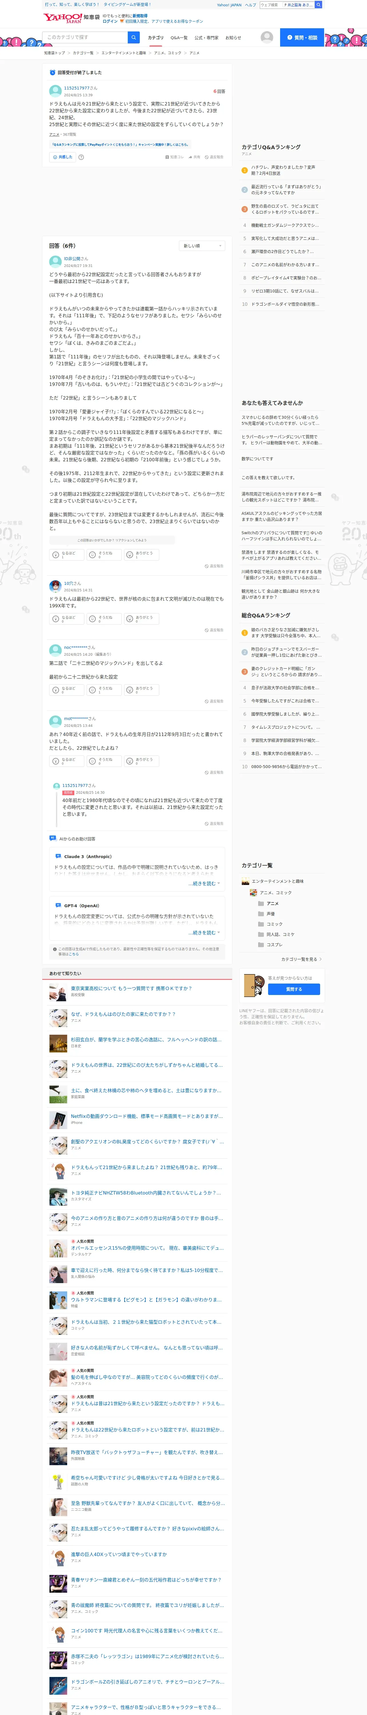Toggle ありがとう reaction on mot******** answer
Screen dimensions: 367x1715
[x=141, y=761]
